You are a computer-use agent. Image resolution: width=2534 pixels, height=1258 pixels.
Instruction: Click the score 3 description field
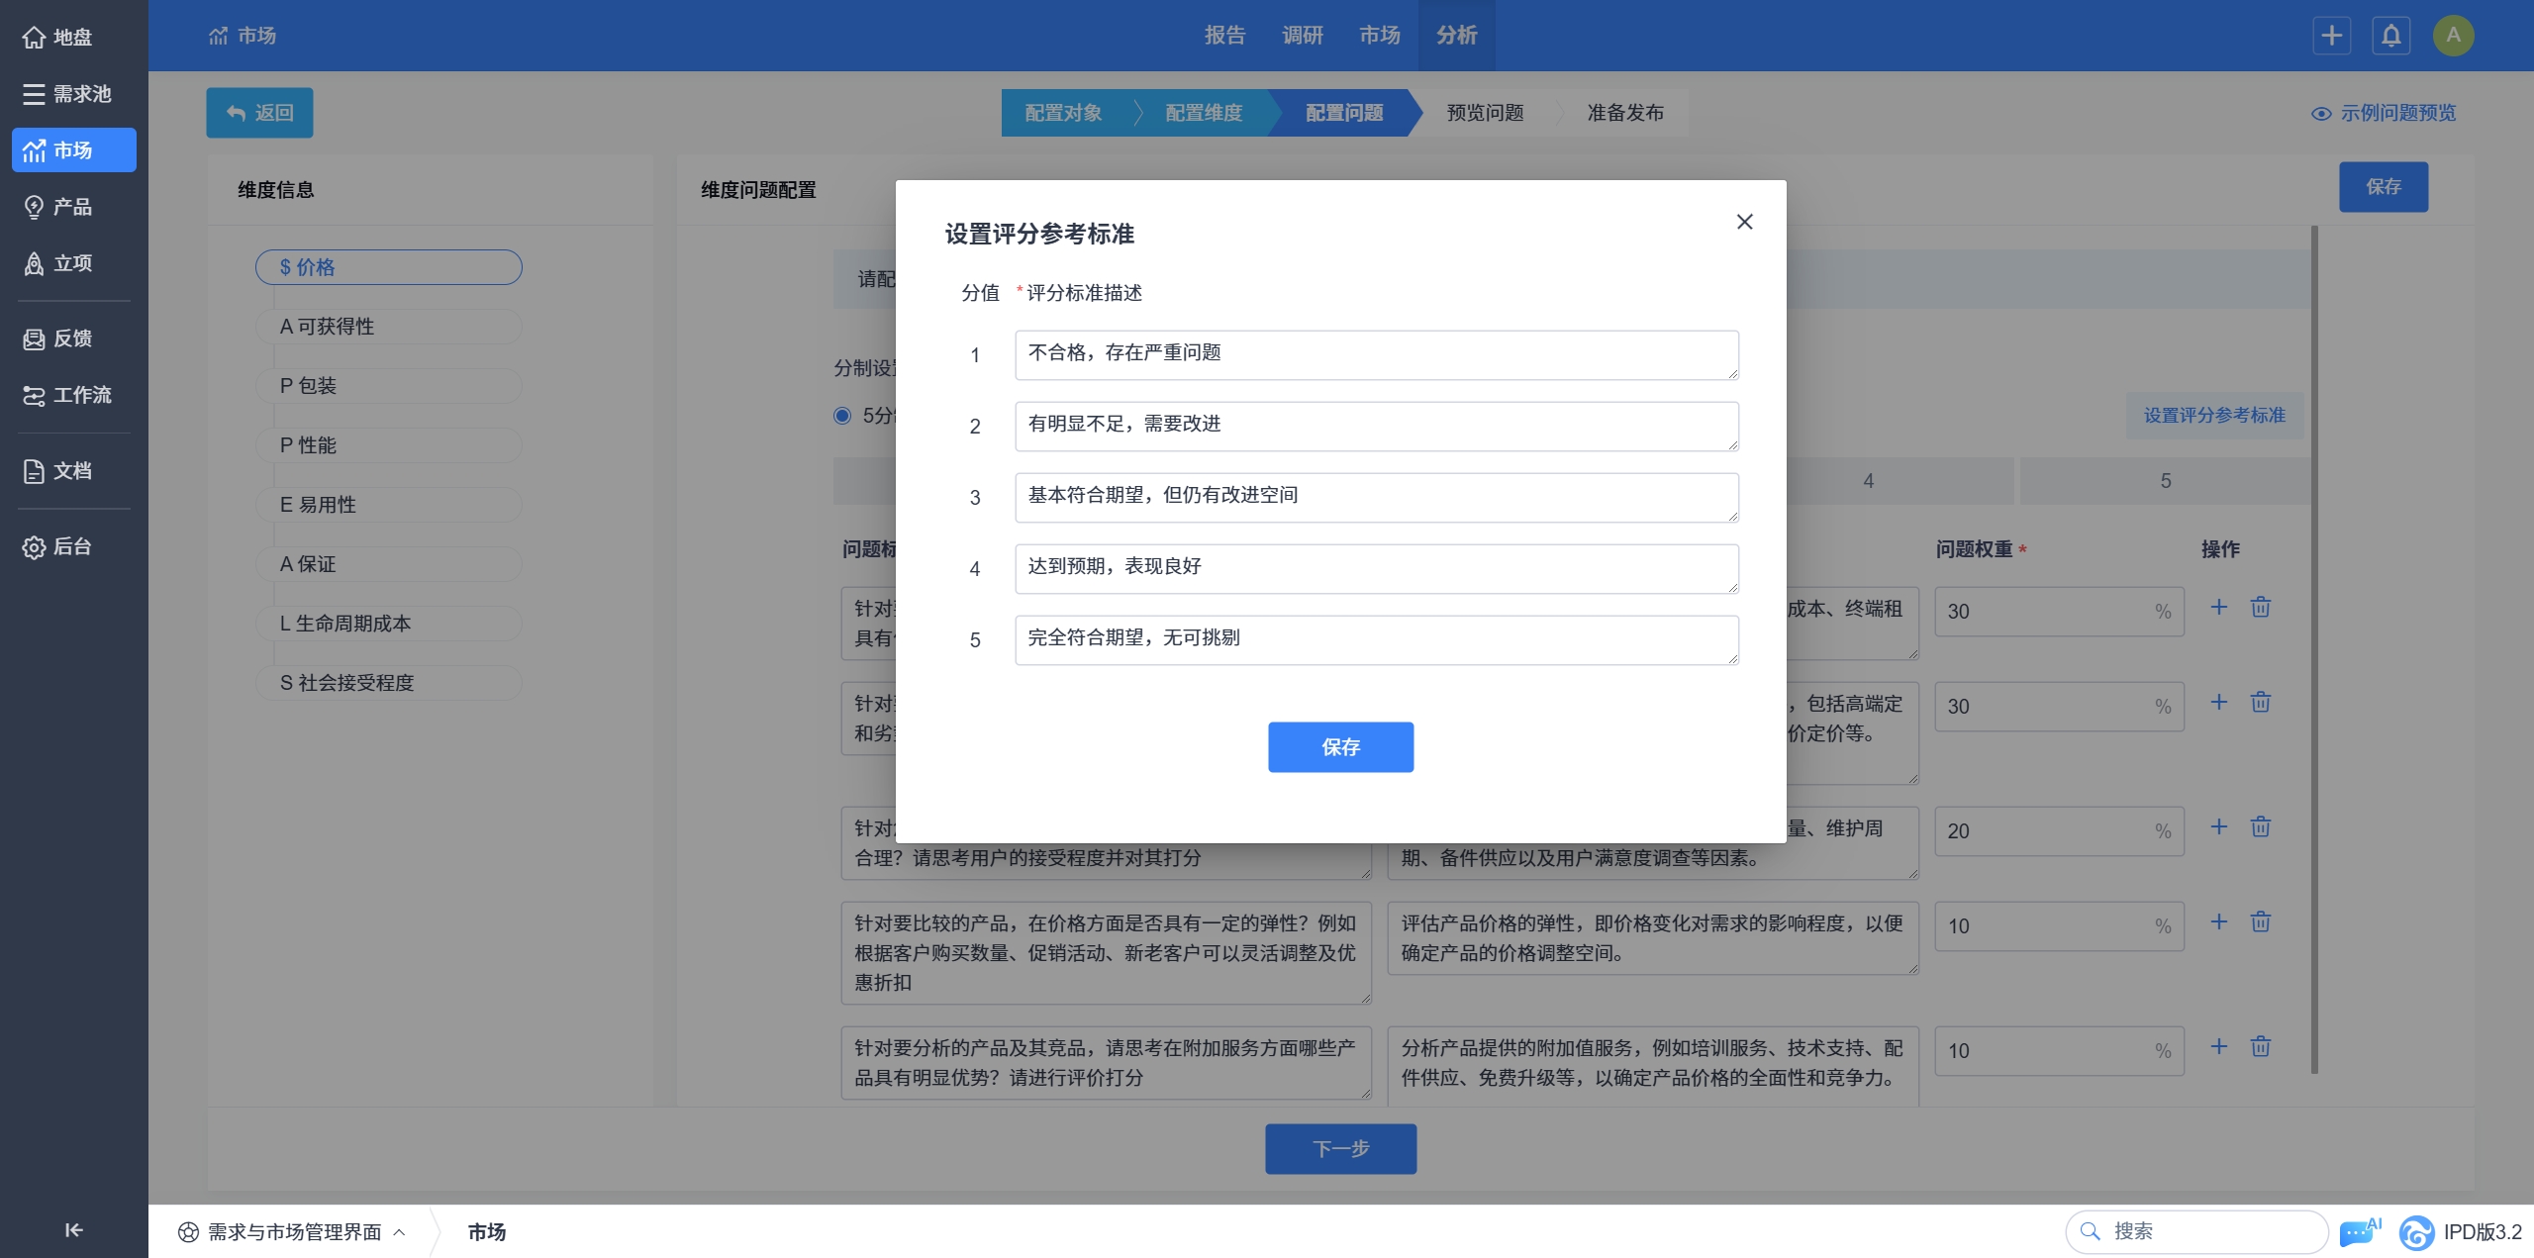[1376, 497]
